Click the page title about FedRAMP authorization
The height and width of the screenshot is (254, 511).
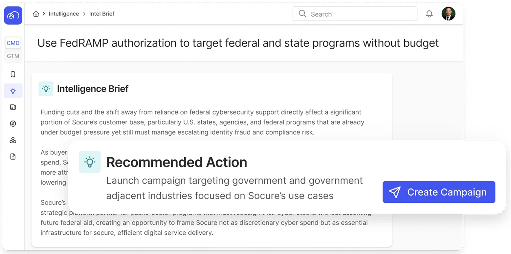(x=238, y=43)
